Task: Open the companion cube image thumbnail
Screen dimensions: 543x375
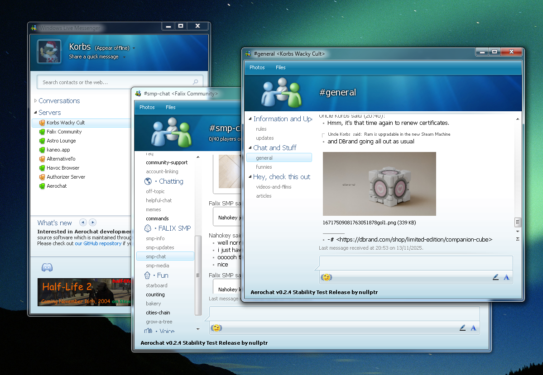Action: (379, 184)
